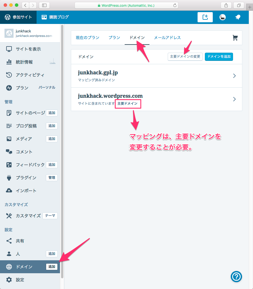Open the new post editor icon
The width and height of the screenshot is (253, 289).
[x=205, y=17]
